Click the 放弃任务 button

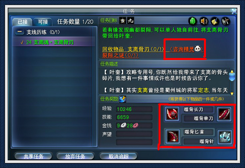75,156
